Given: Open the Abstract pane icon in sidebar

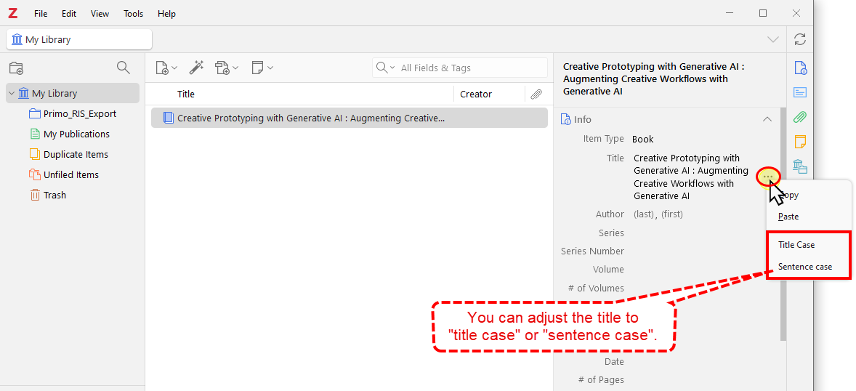Looking at the screenshot, I should pos(800,92).
